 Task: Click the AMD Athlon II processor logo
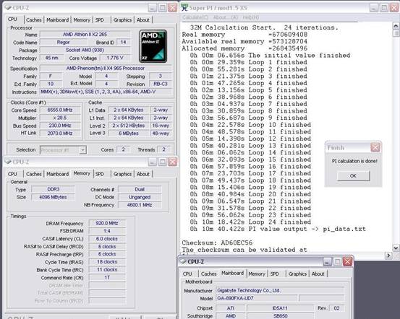coord(153,46)
